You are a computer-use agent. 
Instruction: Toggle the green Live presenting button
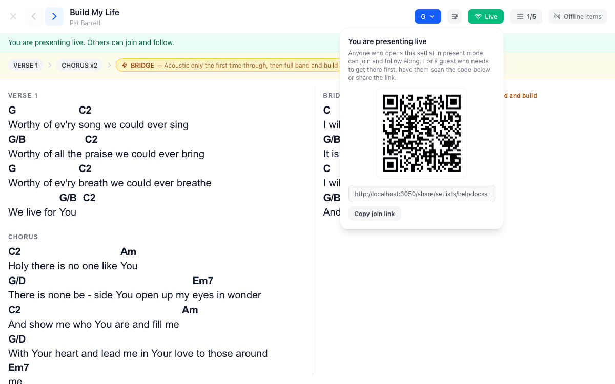486,16
